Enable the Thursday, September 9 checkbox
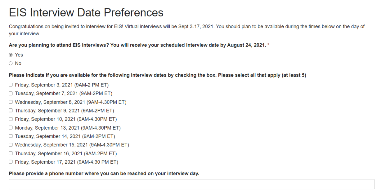This screenshot has width=381, height=194. [x=11, y=110]
